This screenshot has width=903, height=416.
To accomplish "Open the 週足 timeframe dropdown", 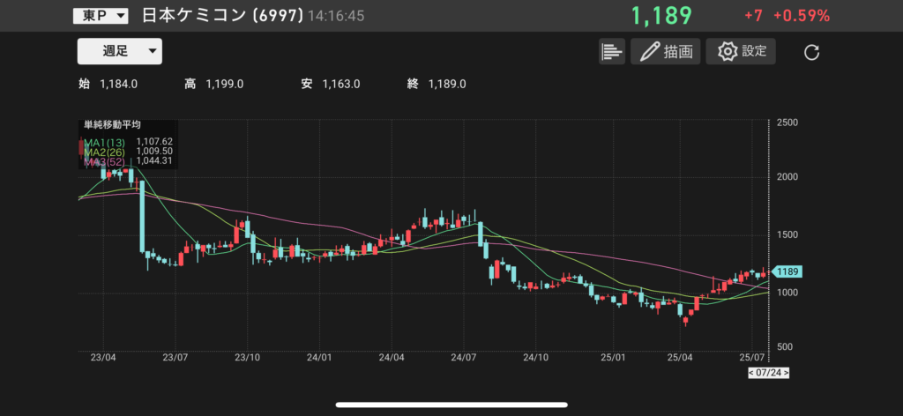I will point(120,51).
